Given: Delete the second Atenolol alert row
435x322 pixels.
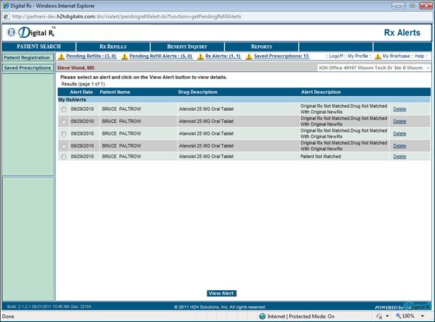Looking at the screenshot, I should point(400,121).
